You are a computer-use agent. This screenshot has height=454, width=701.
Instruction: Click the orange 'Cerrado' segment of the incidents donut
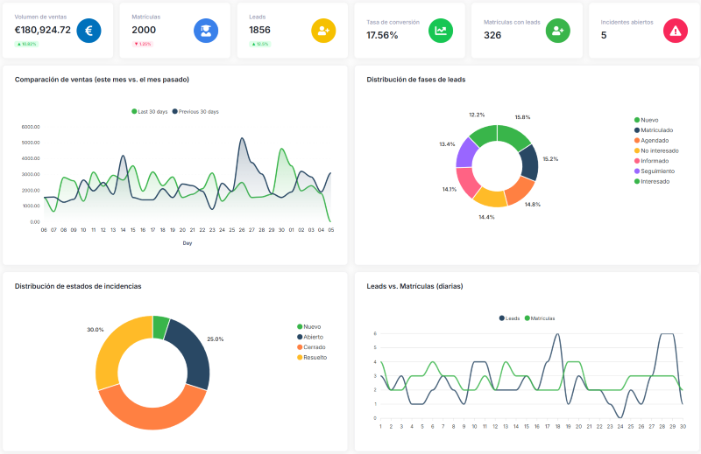(x=149, y=410)
